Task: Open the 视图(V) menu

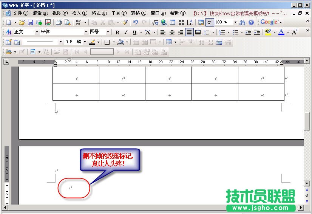Action: click(60, 13)
